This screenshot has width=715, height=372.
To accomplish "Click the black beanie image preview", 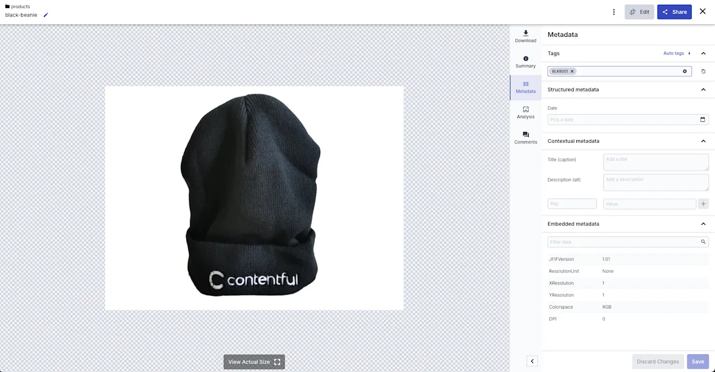I will 254,198.
